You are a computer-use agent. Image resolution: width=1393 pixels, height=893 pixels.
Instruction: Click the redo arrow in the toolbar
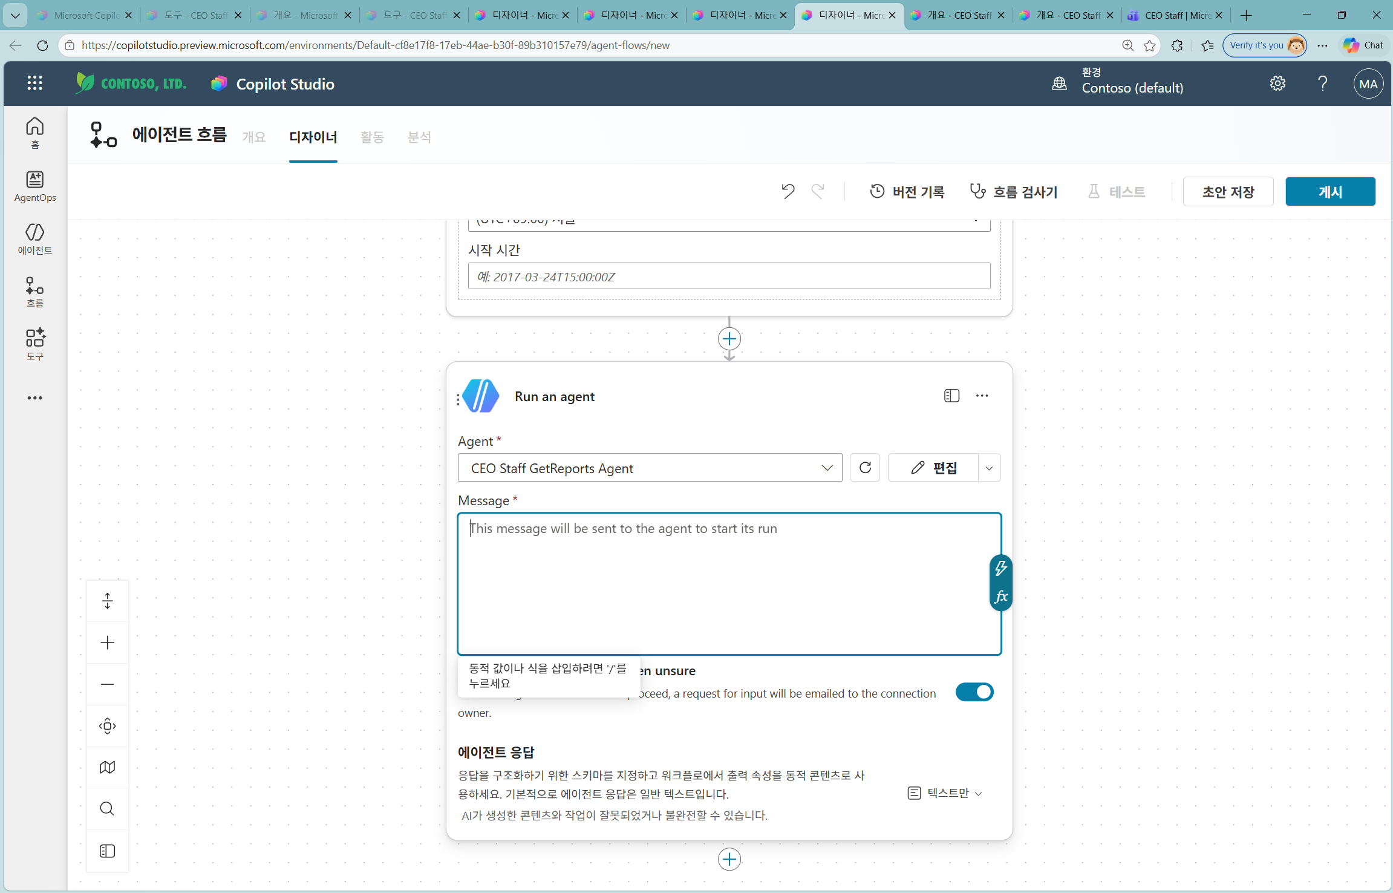tap(818, 192)
